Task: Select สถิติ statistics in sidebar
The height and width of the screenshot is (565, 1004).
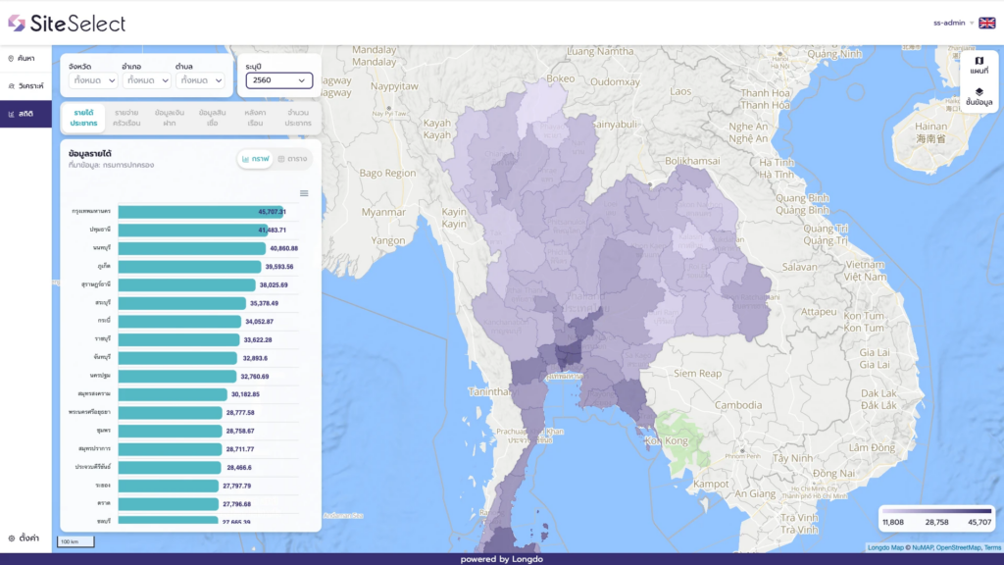Action: click(x=25, y=114)
